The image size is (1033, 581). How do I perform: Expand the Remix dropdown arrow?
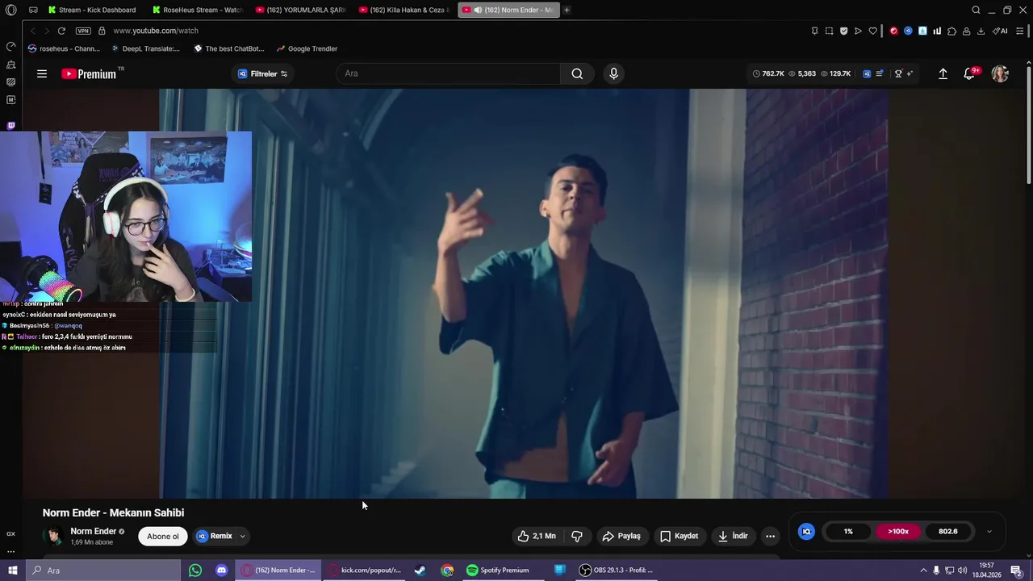click(242, 536)
